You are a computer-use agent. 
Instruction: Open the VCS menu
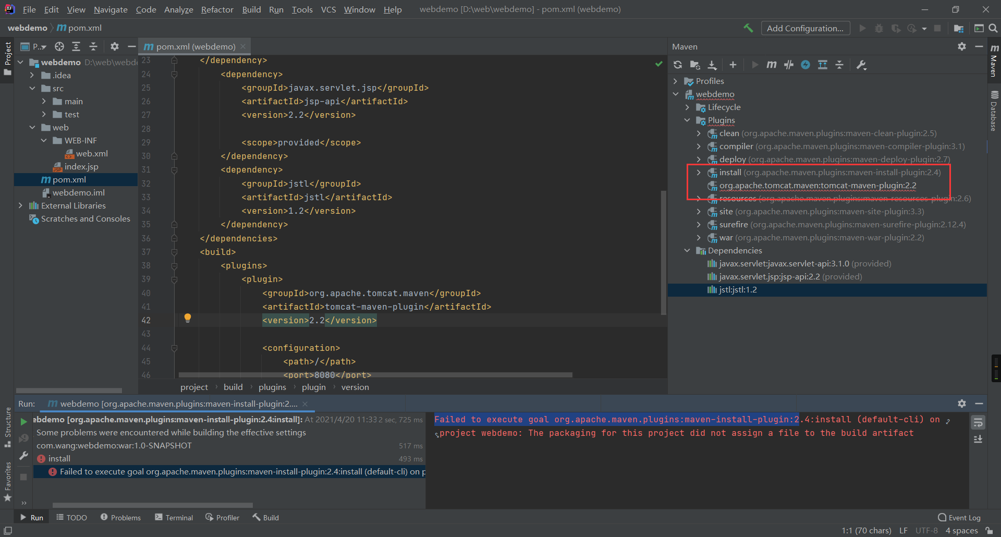[328, 9]
